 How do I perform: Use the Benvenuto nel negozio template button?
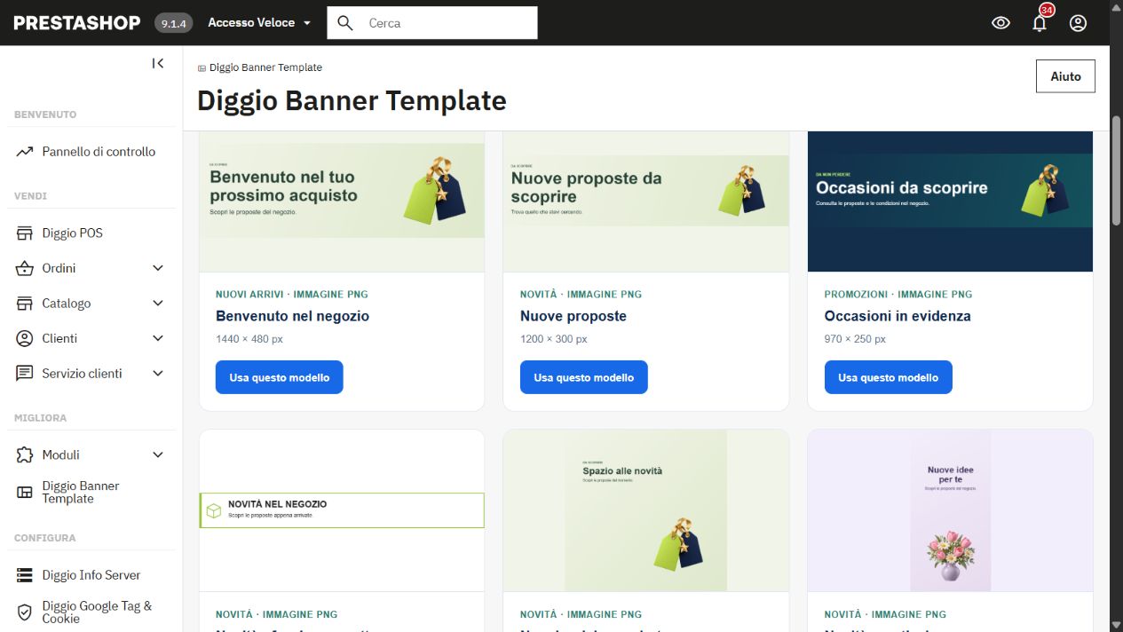[x=279, y=377]
